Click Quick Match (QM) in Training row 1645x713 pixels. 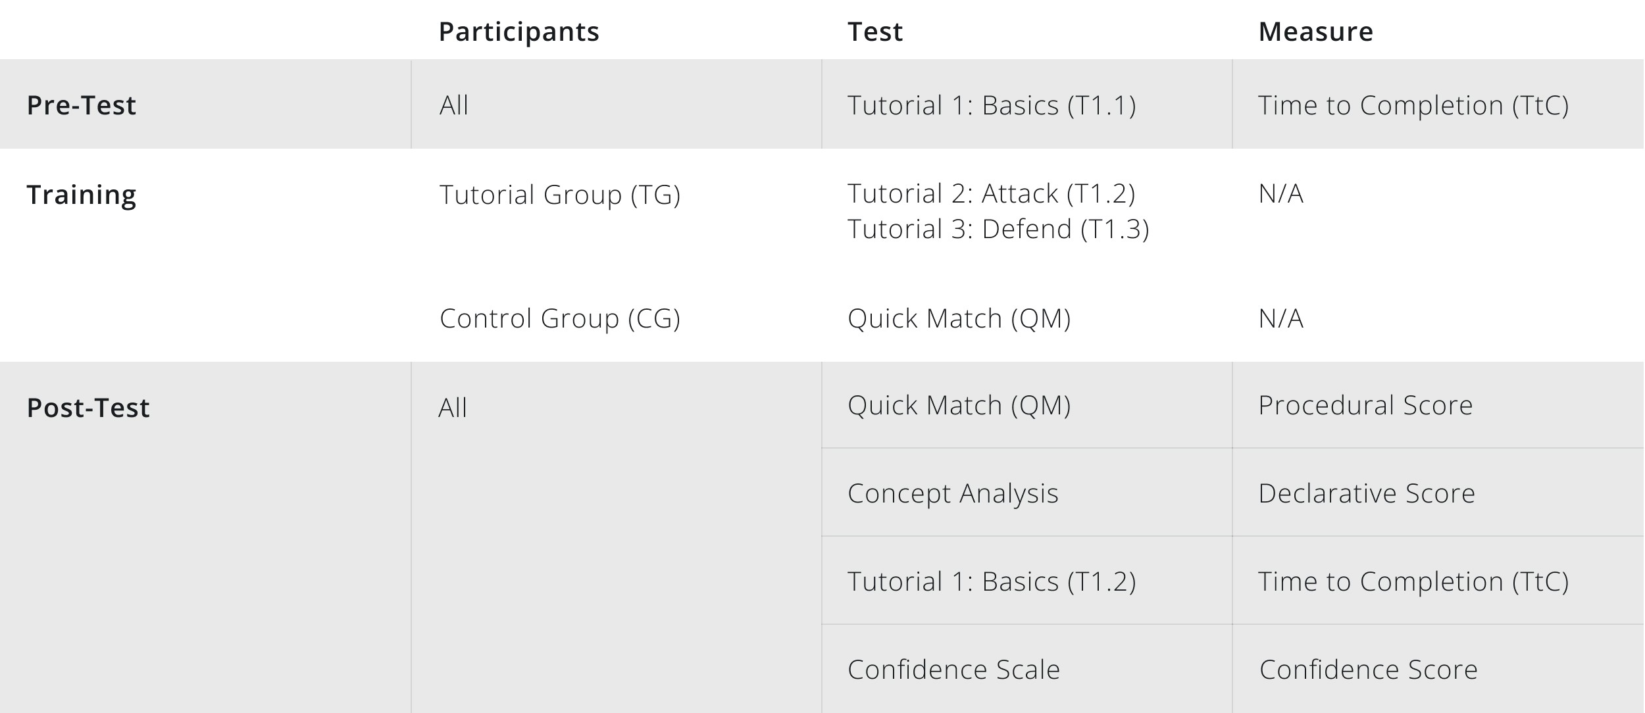(959, 318)
